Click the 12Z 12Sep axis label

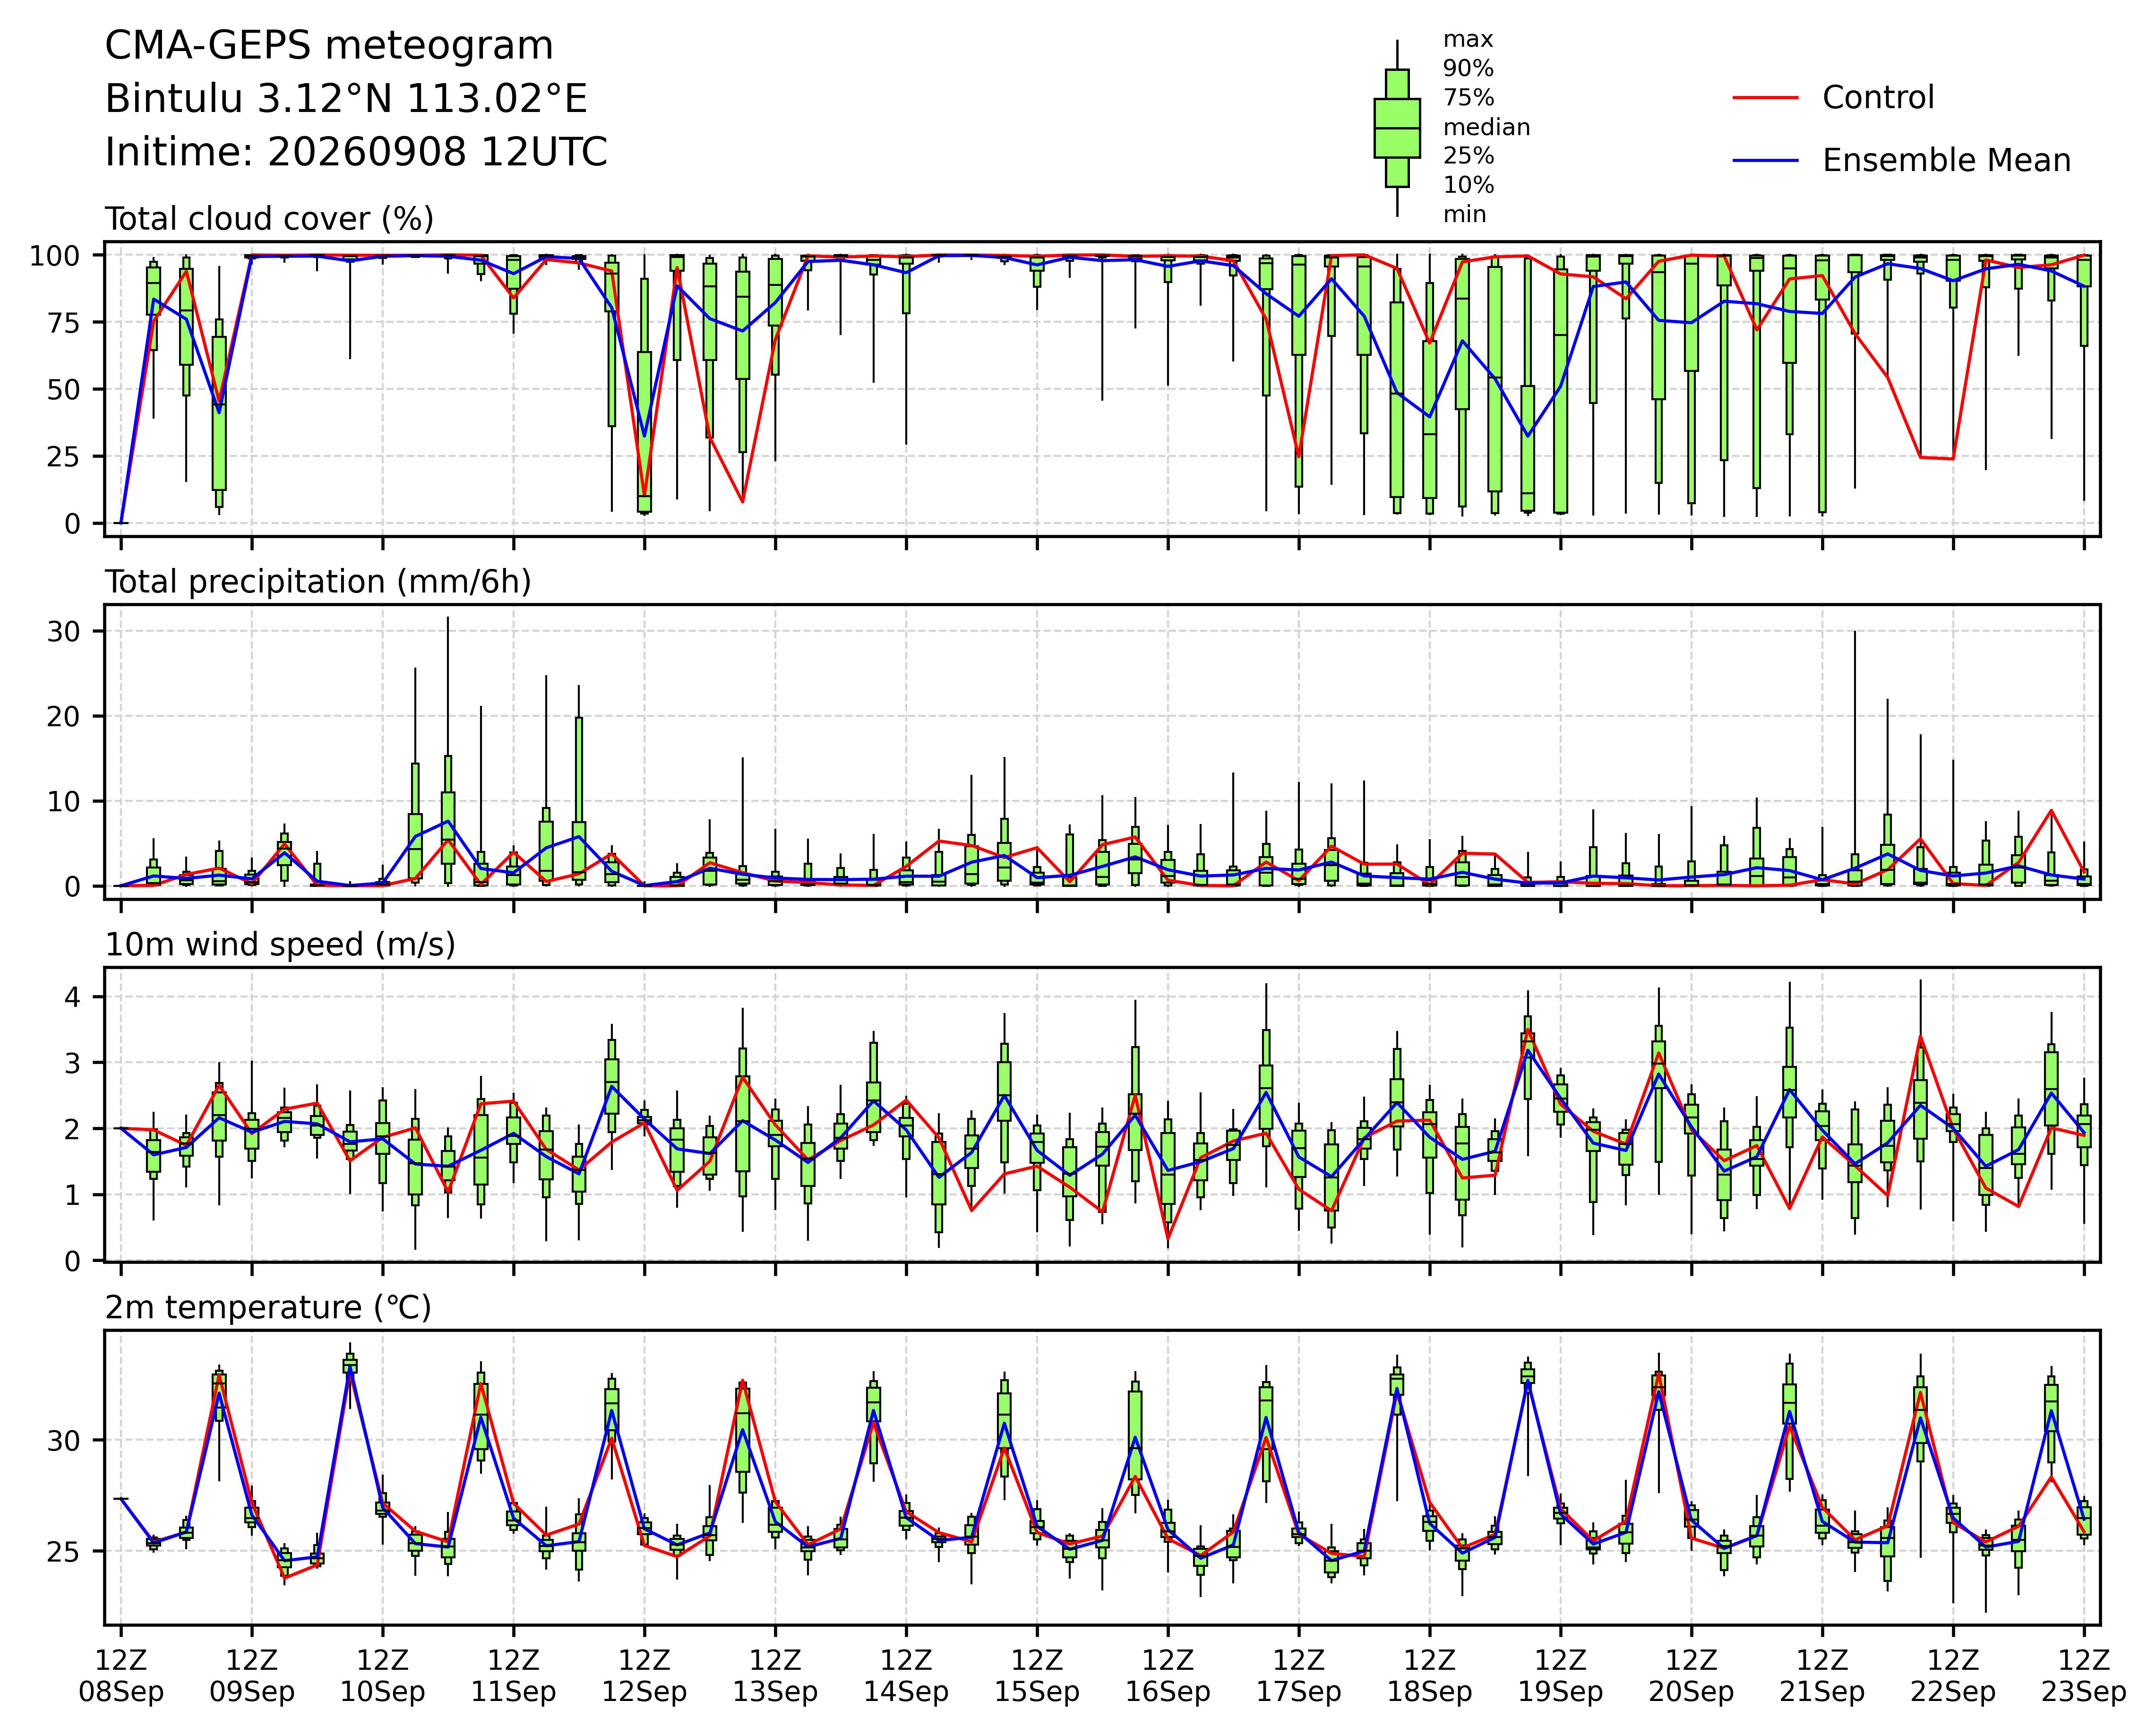tap(644, 1676)
